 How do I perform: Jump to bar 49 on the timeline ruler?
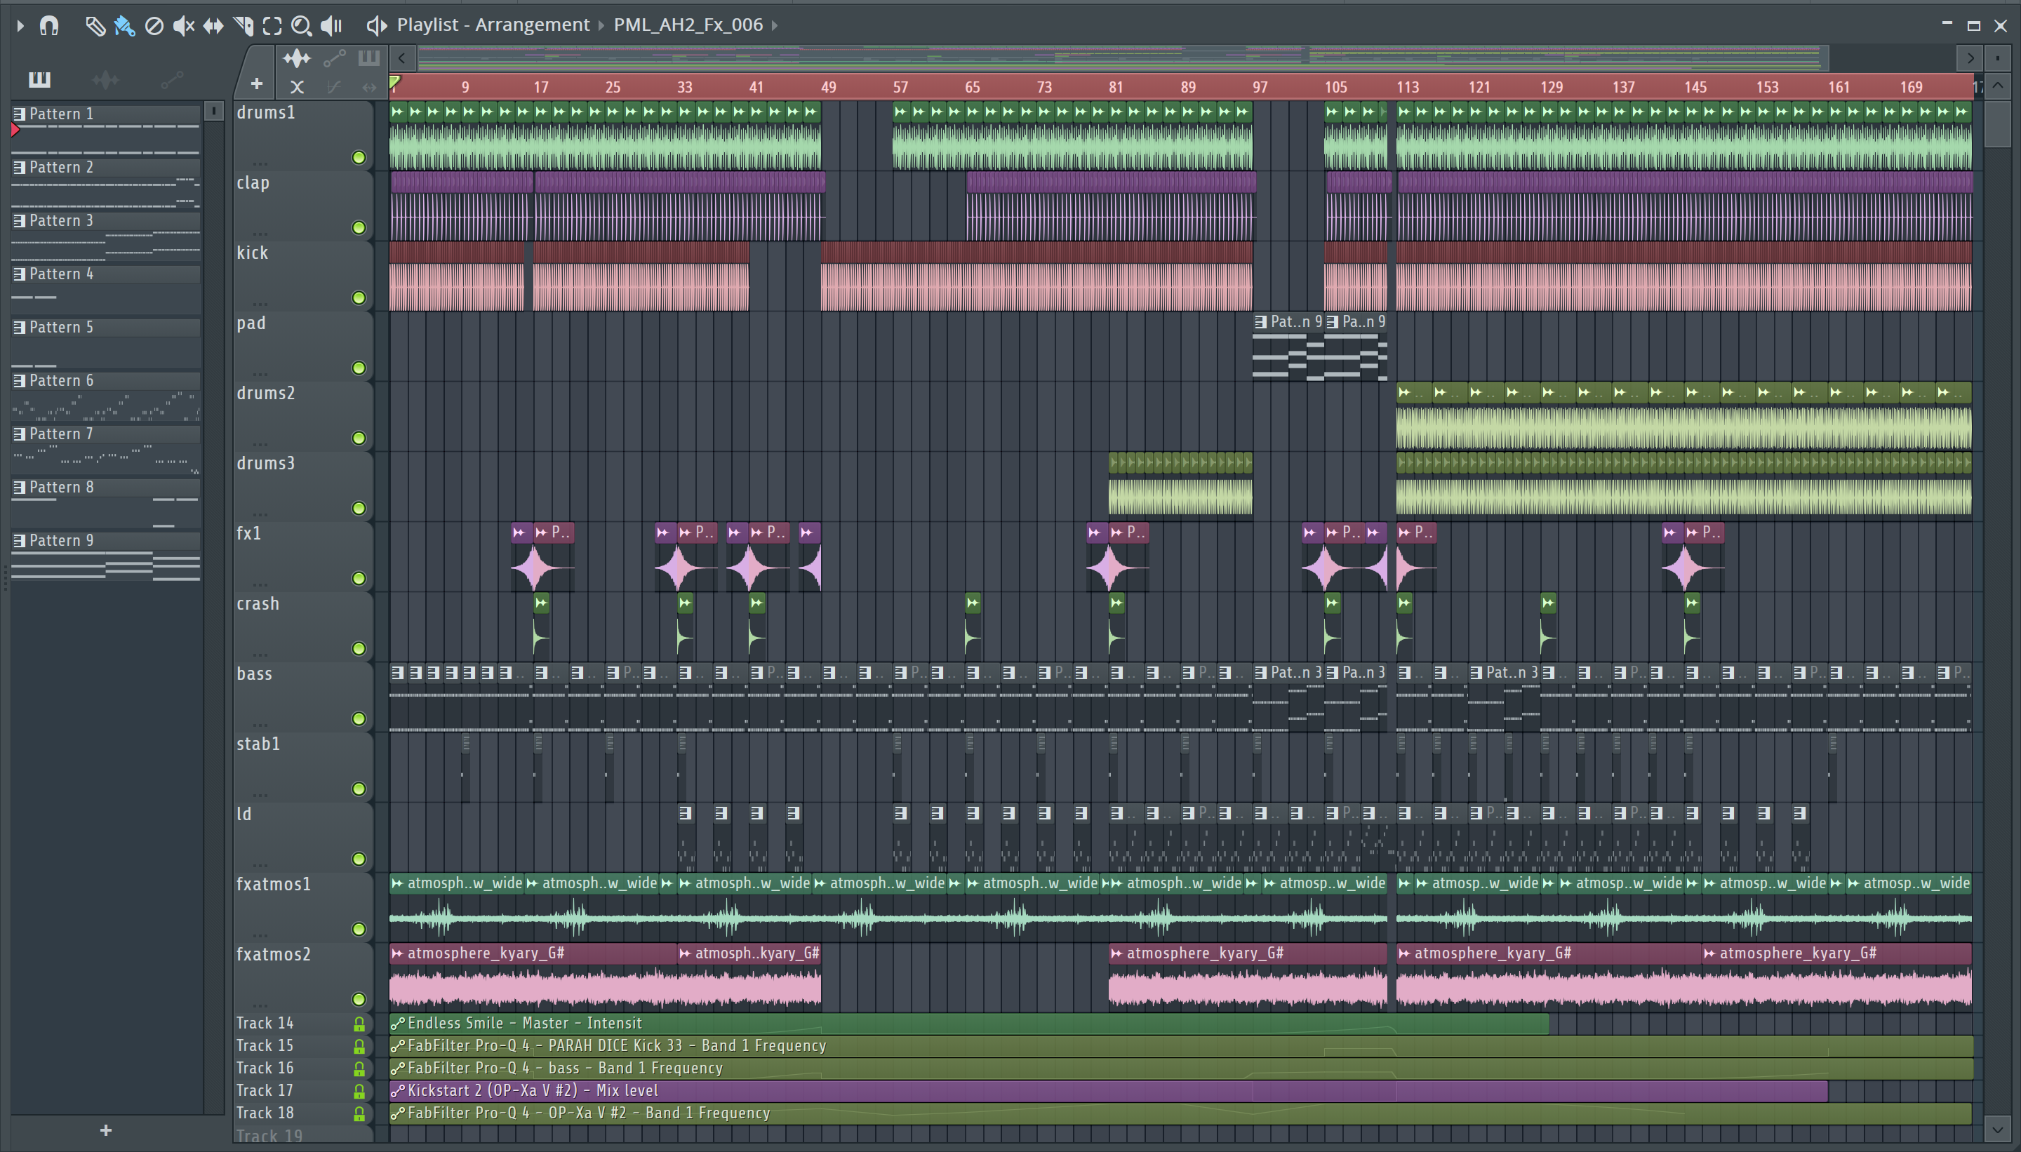click(829, 87)
